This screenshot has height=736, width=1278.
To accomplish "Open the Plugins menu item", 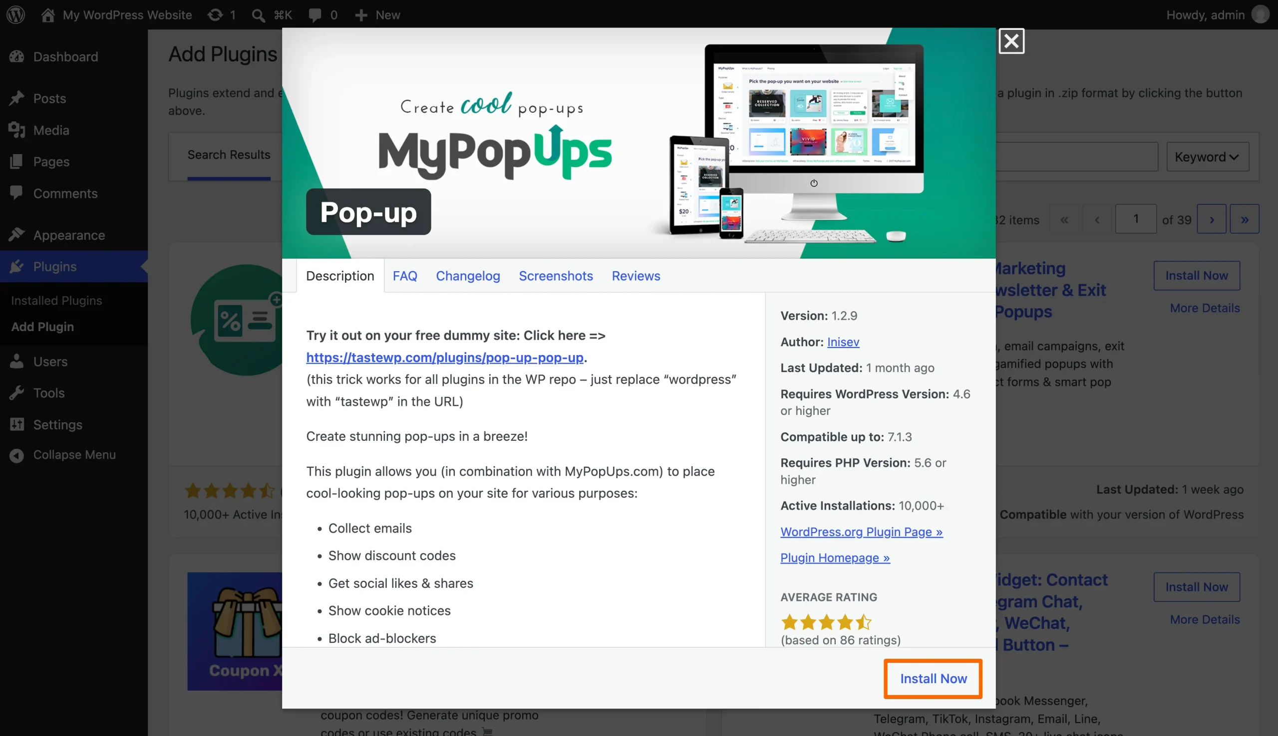I will click(74, 266).
